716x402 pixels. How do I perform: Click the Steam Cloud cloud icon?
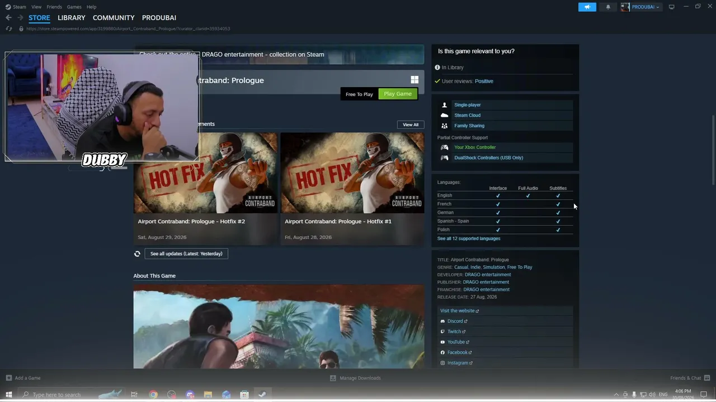point(444,116)
